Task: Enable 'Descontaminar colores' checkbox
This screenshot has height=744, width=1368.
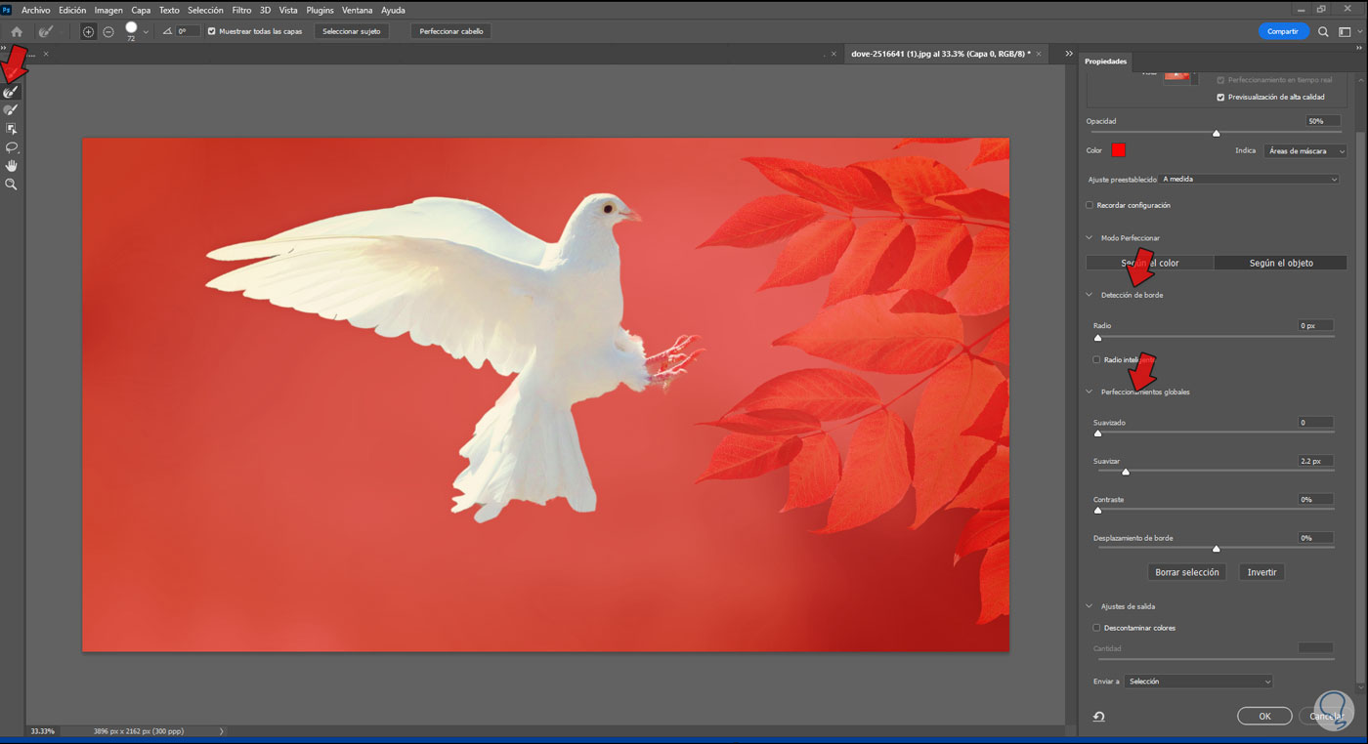Action: (1096, 628)
